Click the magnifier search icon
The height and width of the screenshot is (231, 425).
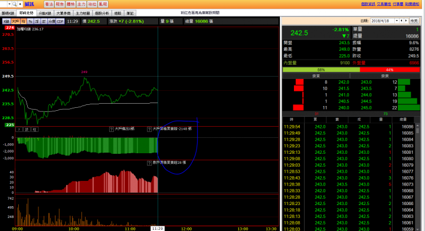[14, 4]
